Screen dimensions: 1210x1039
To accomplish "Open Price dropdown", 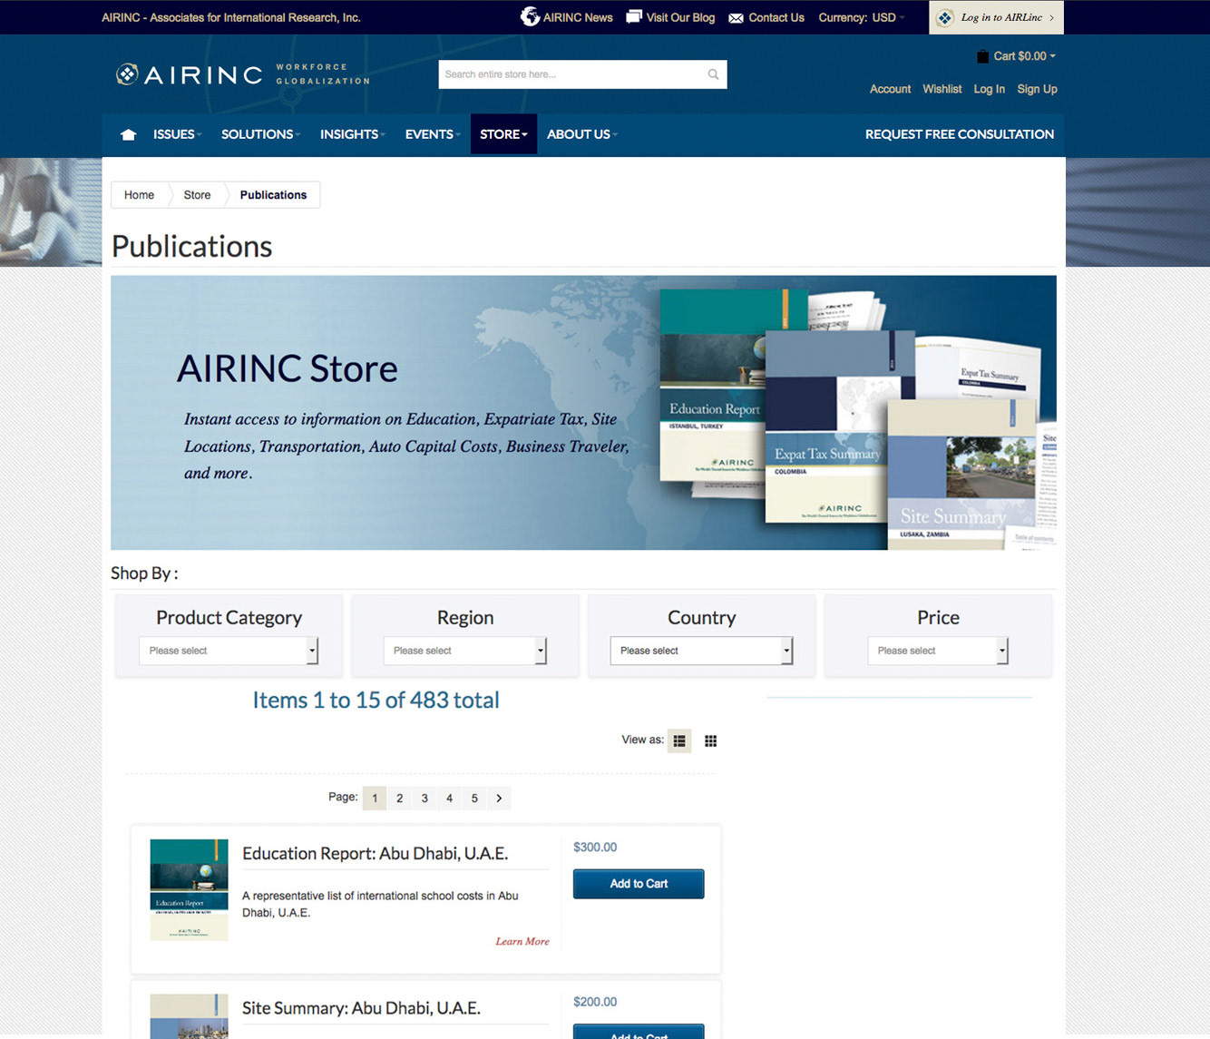I will (938, 651).
